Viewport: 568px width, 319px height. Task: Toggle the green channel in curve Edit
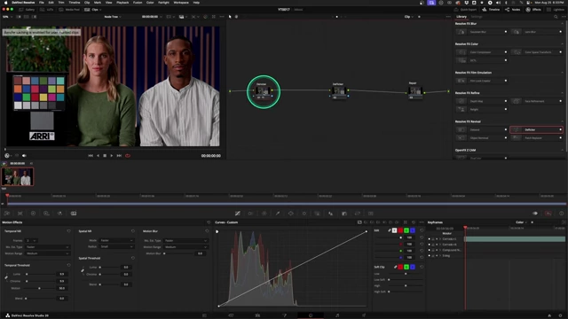[x=406, y=230]
